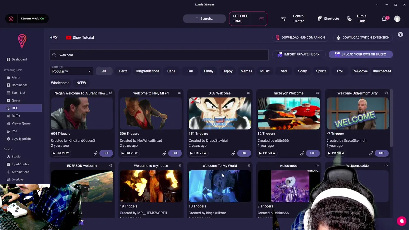Open the window title bar dropdown chevron
The image size is (409, 230).
pyautogui.click(x=377, y=4)
